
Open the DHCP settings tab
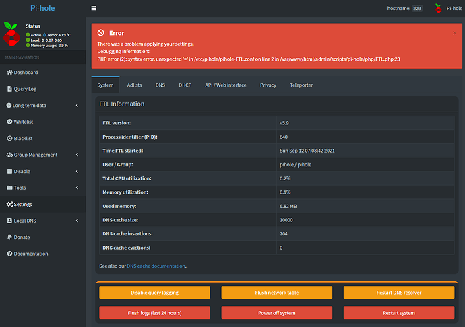(185, 85)
